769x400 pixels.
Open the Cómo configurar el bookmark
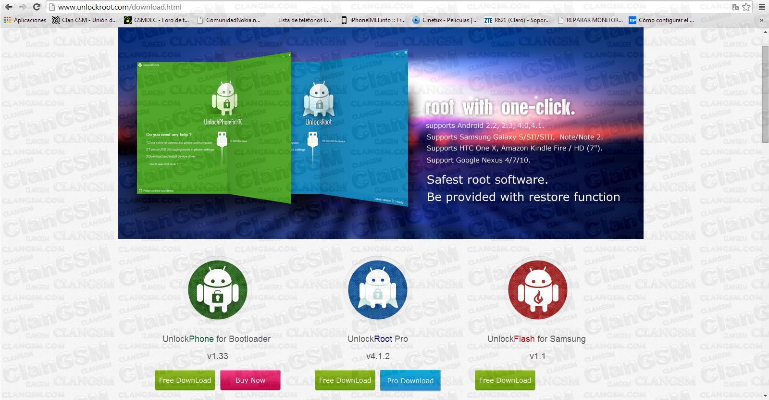662,20
